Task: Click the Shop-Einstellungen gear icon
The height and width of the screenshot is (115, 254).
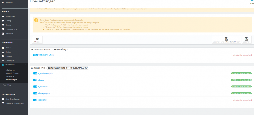Action: tap(3, 99)
